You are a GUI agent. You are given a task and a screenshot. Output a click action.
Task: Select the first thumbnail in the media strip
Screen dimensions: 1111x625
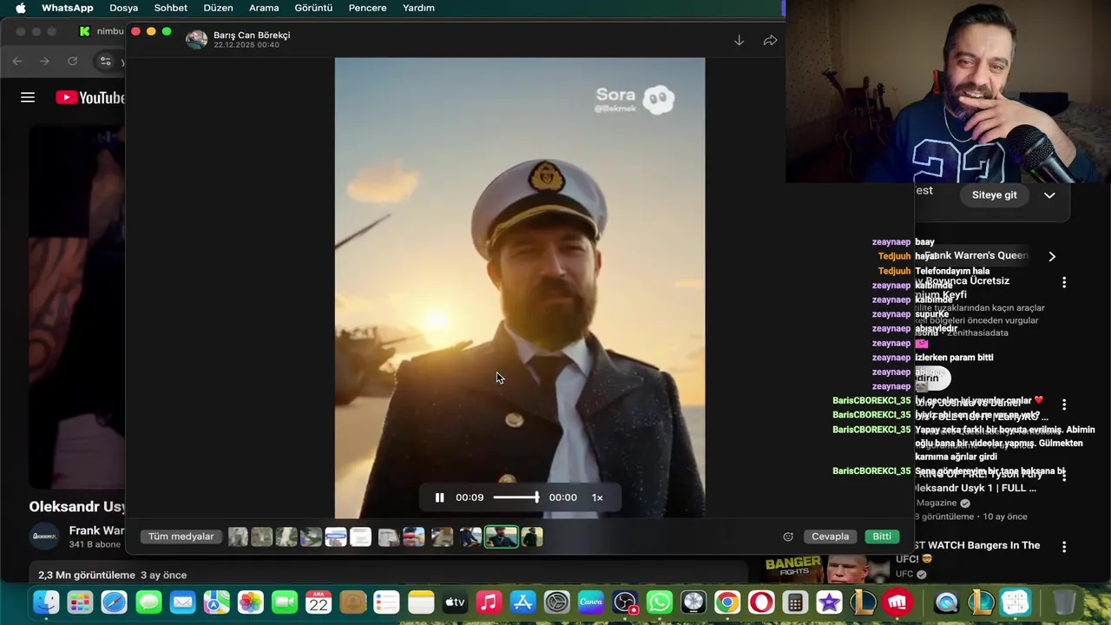(x=238, y=537)
